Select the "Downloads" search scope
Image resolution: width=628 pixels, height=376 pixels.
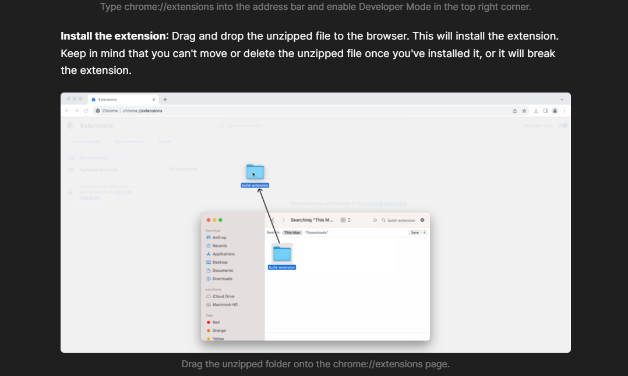pos(316,232)
